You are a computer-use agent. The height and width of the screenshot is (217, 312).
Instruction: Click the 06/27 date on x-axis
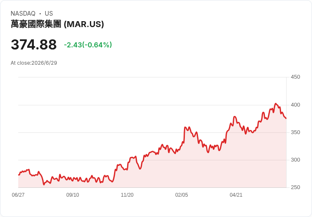18,195
